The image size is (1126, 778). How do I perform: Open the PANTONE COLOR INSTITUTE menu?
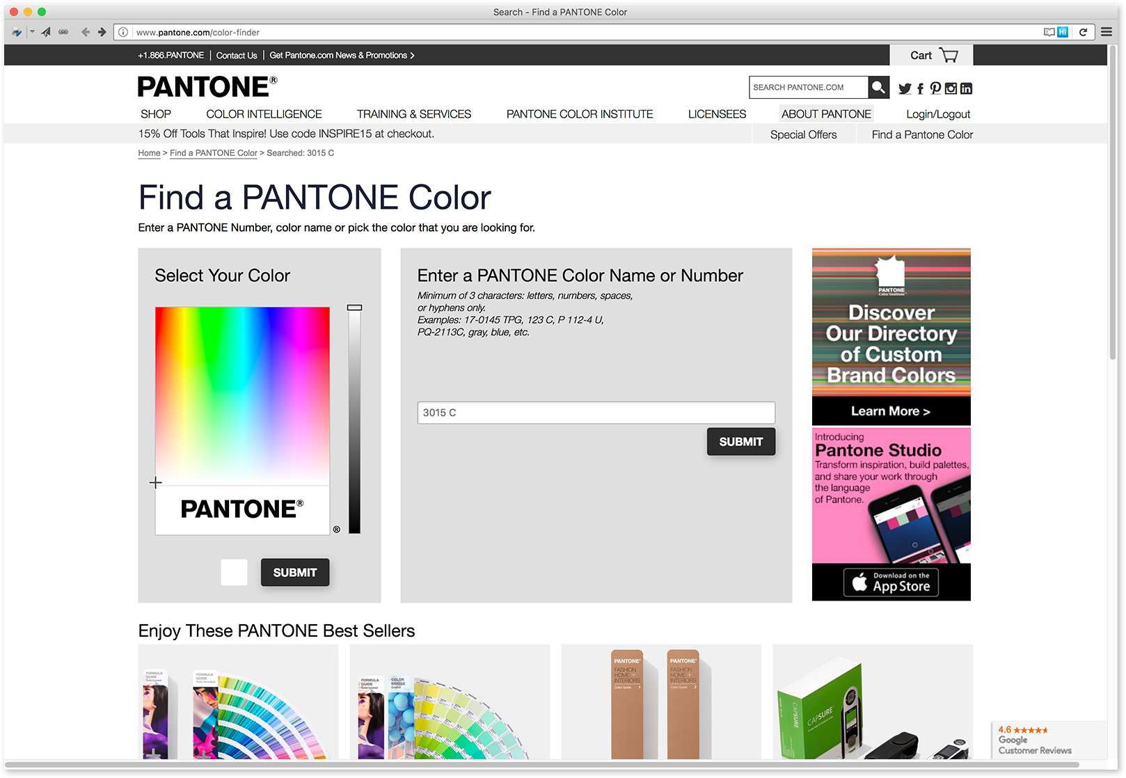[580, 114]
